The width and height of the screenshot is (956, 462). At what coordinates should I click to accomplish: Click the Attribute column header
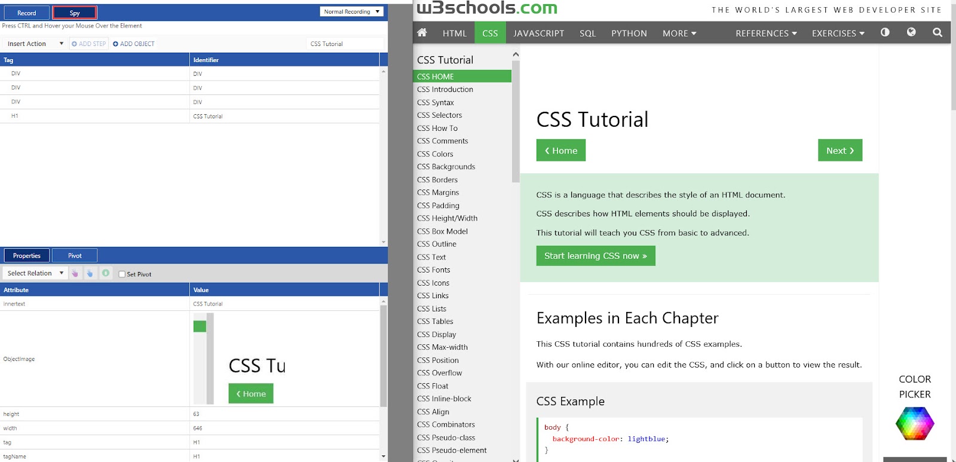94,290
